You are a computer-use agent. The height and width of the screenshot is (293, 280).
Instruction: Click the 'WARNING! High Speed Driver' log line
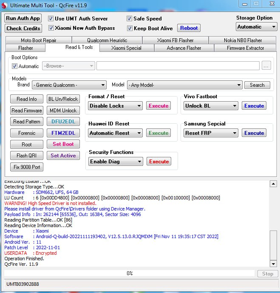(x=51, y=203)
